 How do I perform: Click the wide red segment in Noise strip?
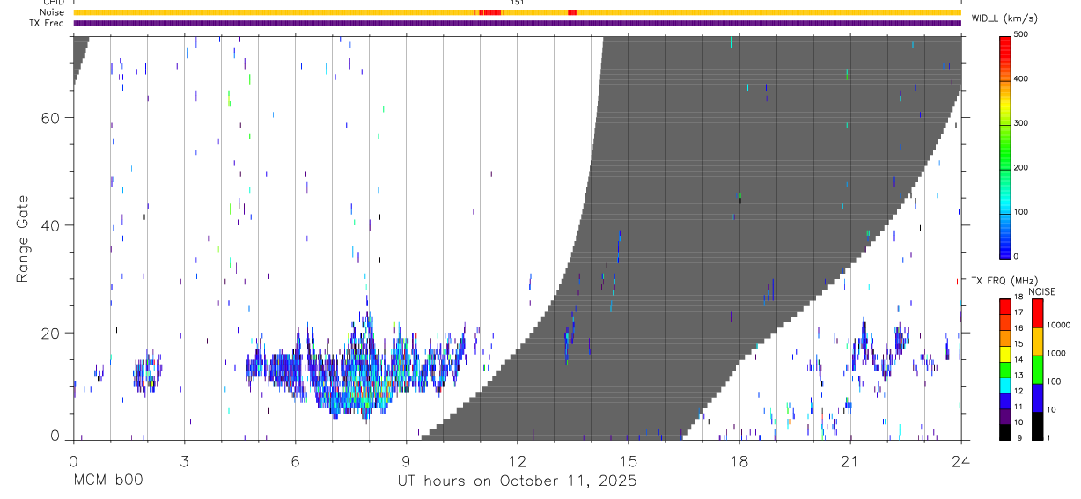[490, 12]
